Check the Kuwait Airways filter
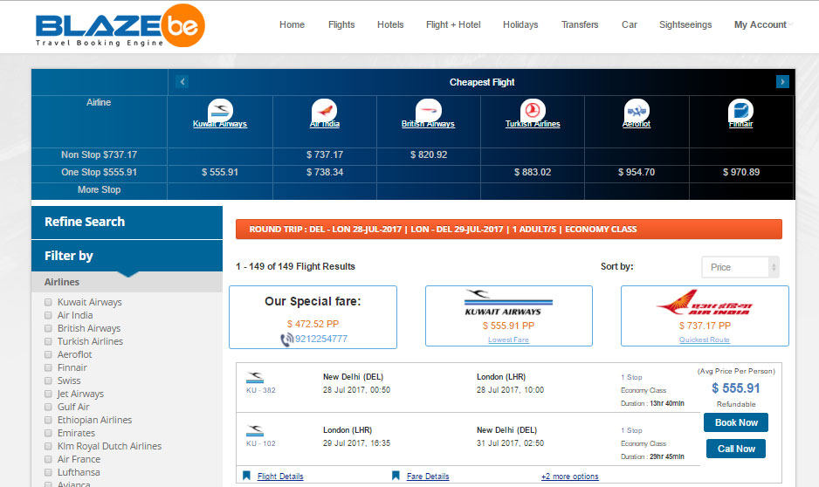The image size is (819, 487). 48,302
